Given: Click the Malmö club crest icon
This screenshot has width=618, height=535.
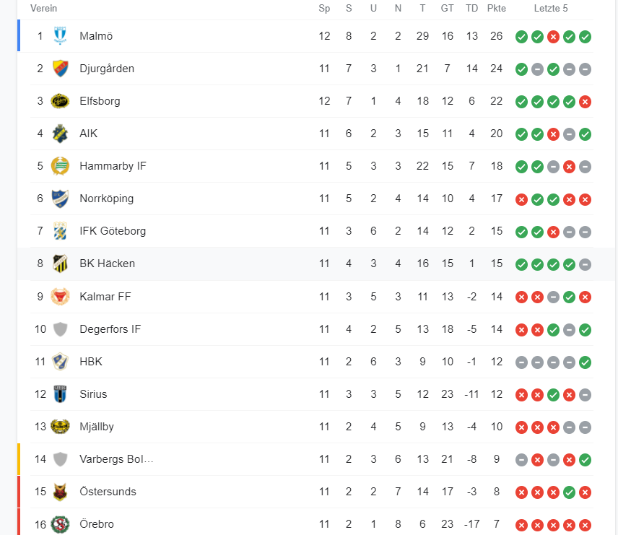Looking at the screenshot, I should pos(60,36).
